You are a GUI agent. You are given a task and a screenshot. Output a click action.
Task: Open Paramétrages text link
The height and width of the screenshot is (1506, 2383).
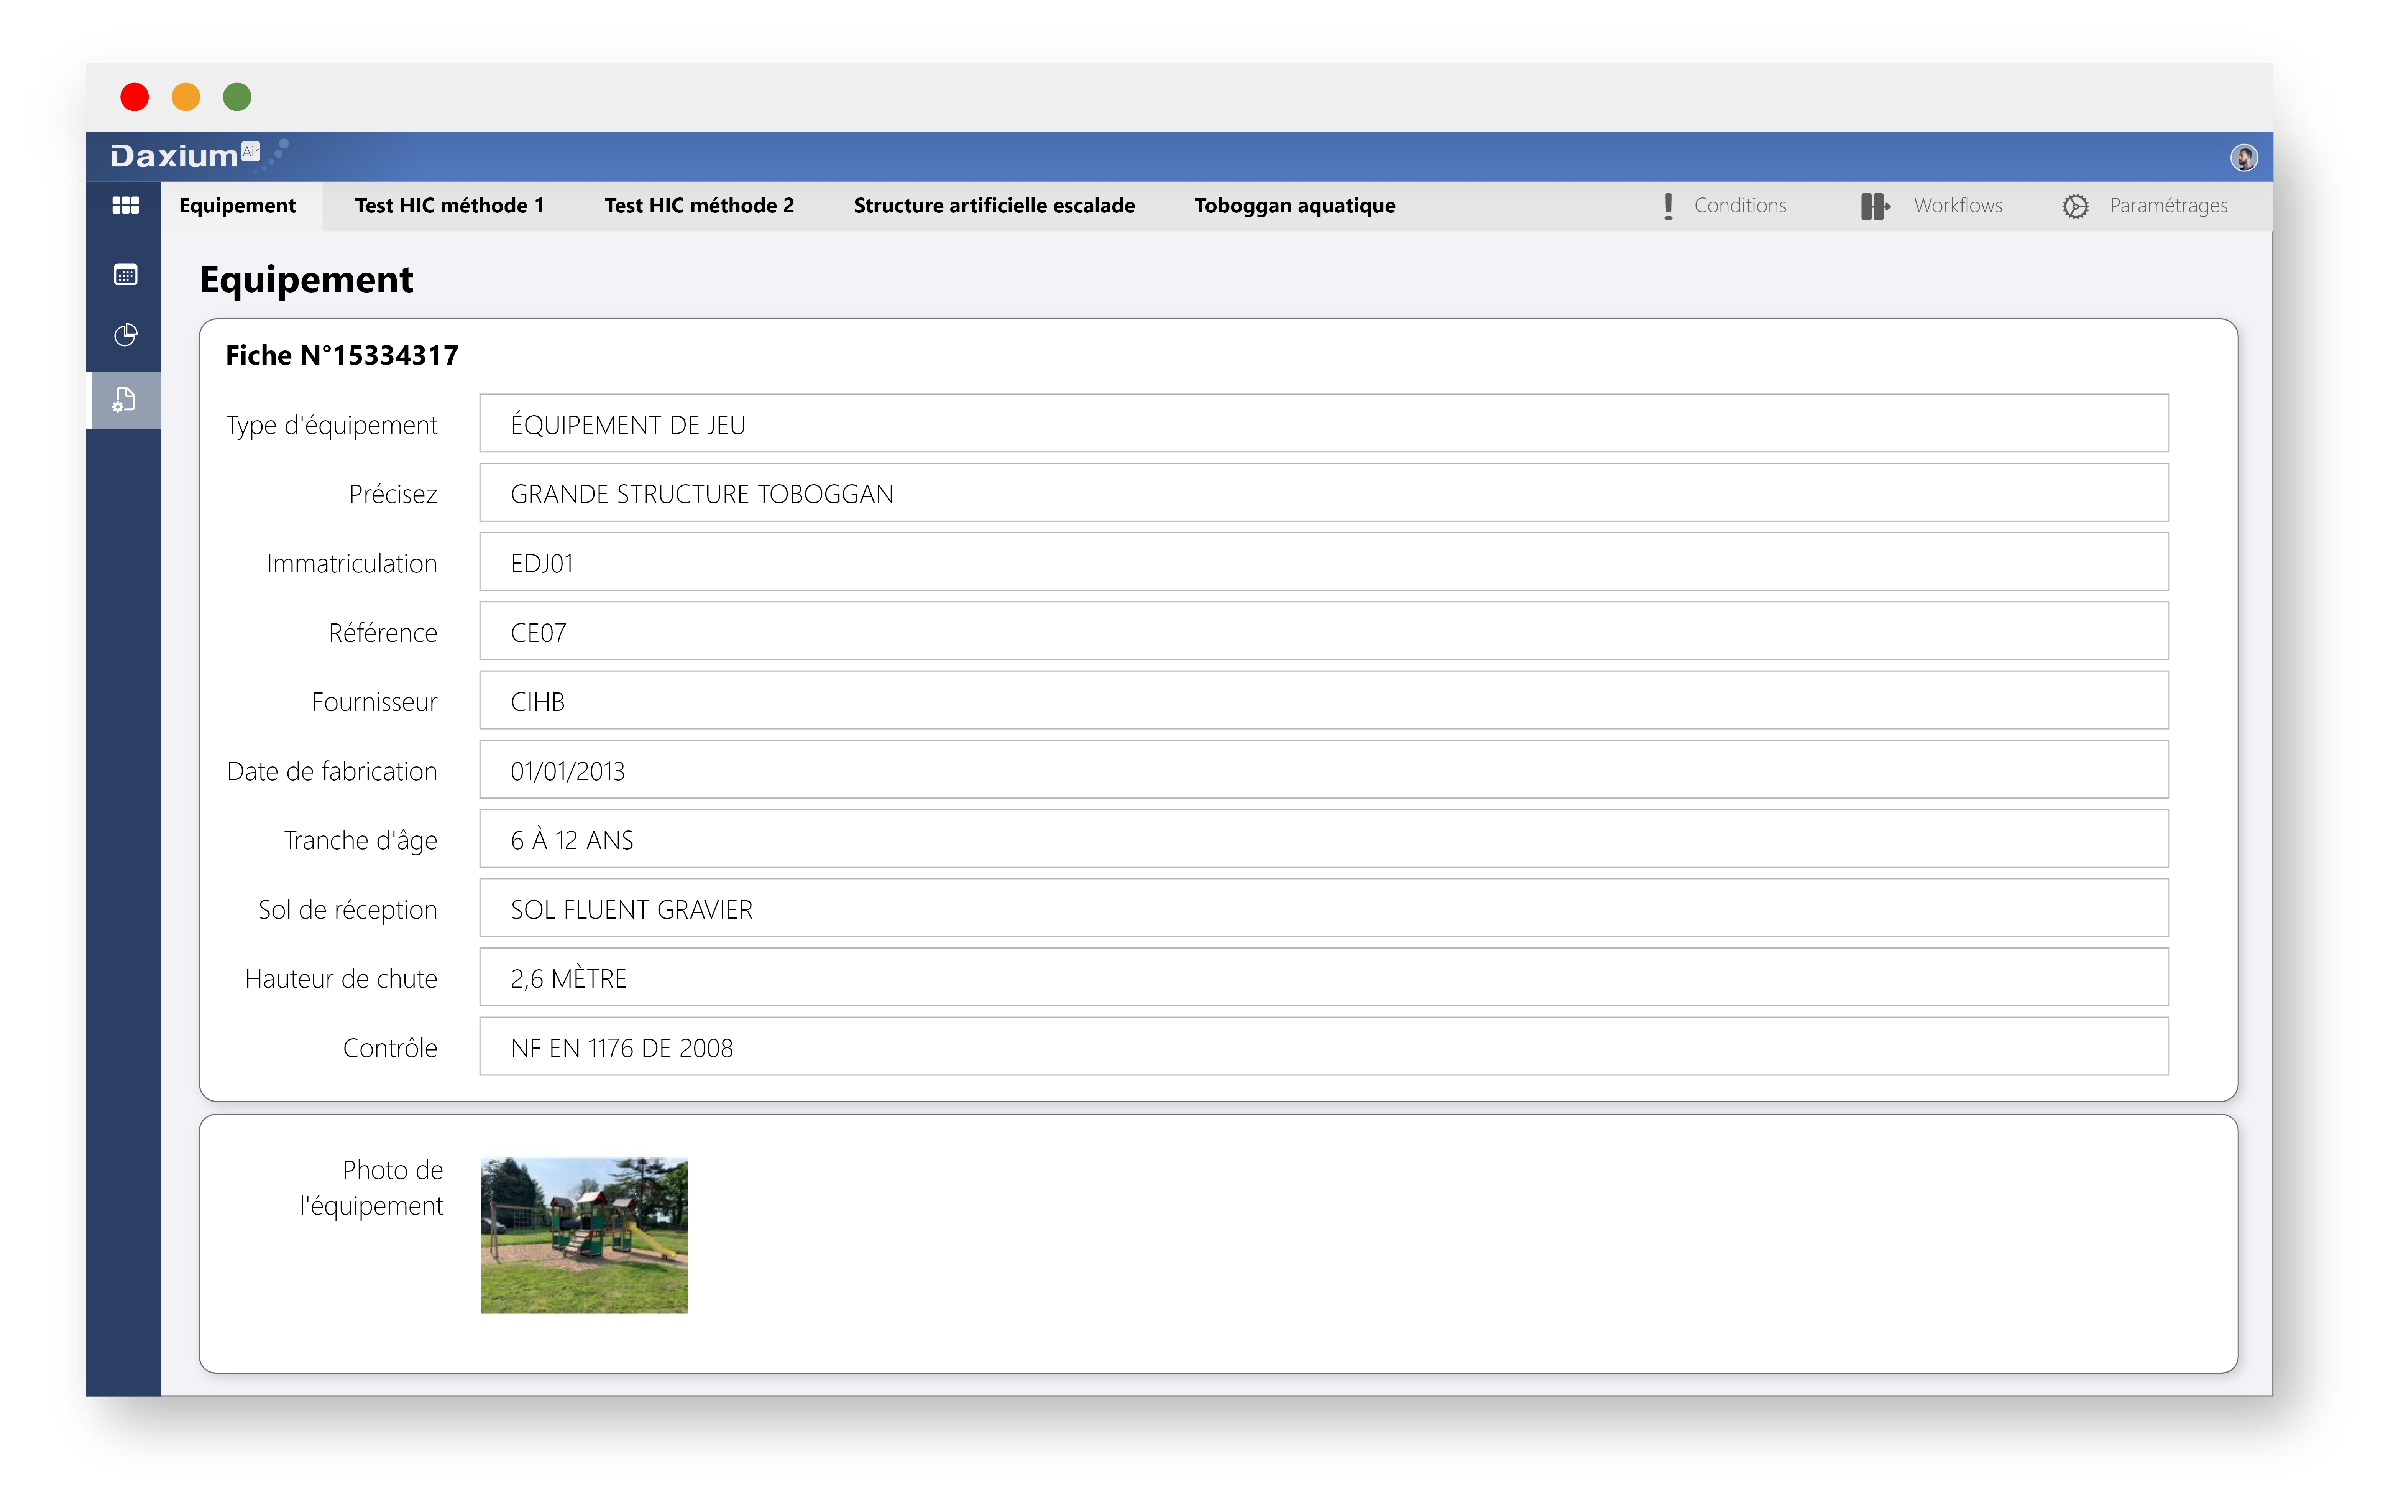coord(2168,205)
